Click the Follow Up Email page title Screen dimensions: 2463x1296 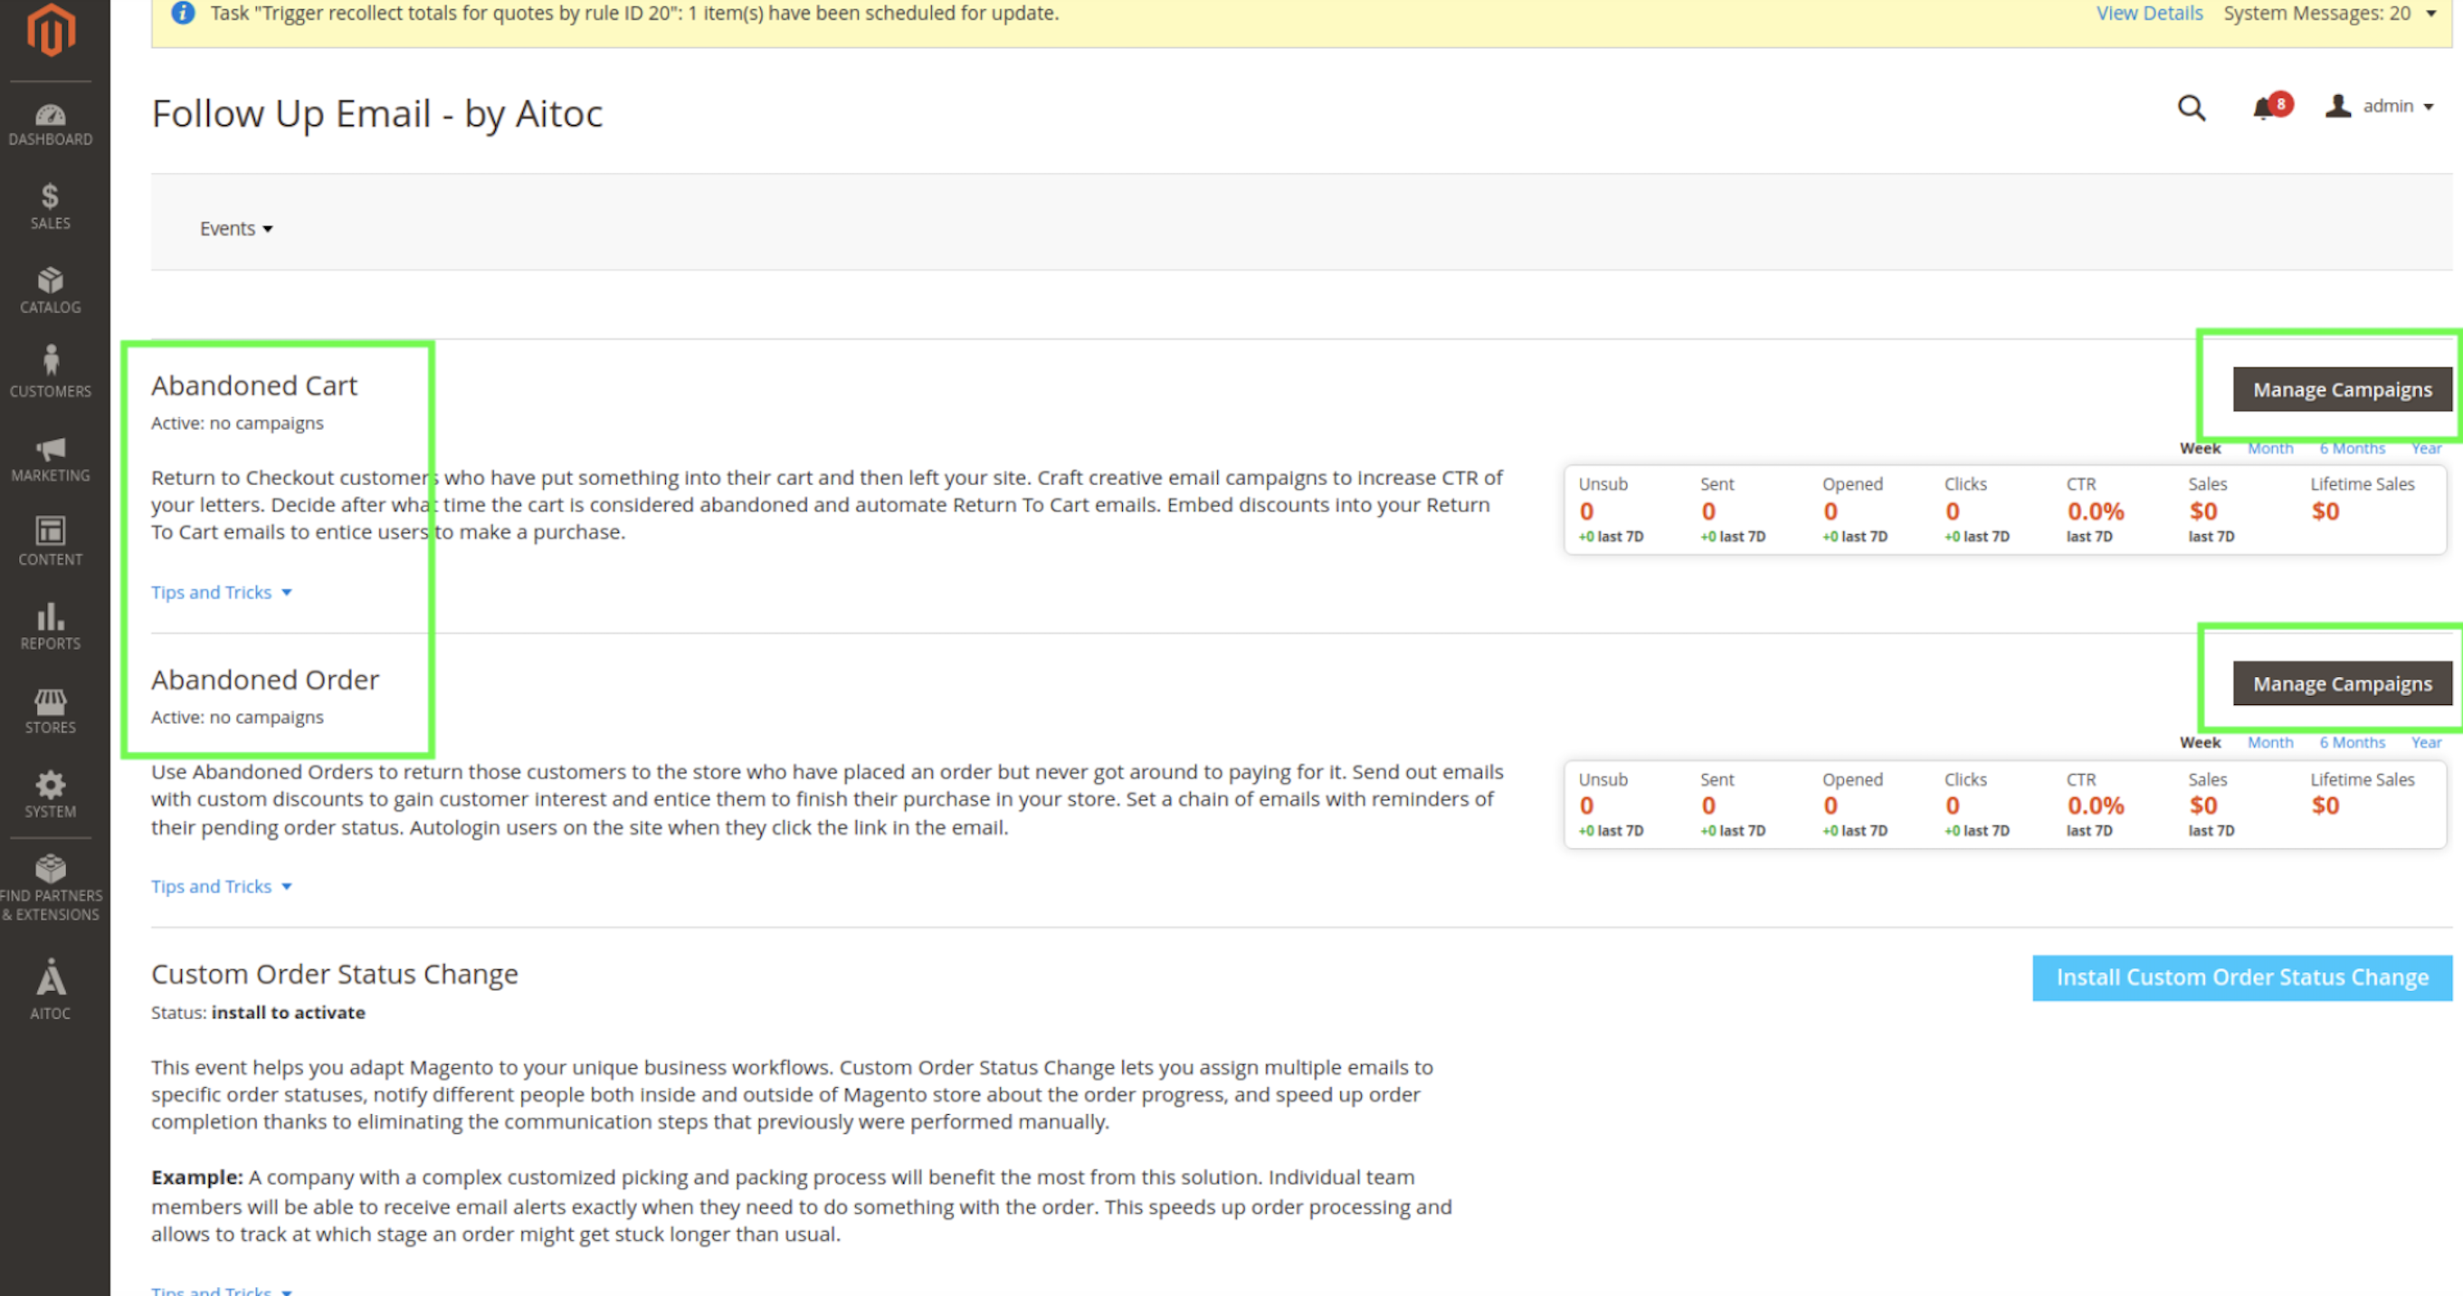[x=376, y=114]
